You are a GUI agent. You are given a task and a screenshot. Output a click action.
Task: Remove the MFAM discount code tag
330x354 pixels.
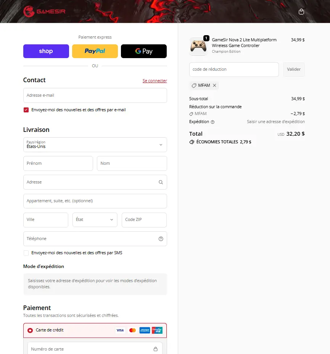(x=214, y=85)
